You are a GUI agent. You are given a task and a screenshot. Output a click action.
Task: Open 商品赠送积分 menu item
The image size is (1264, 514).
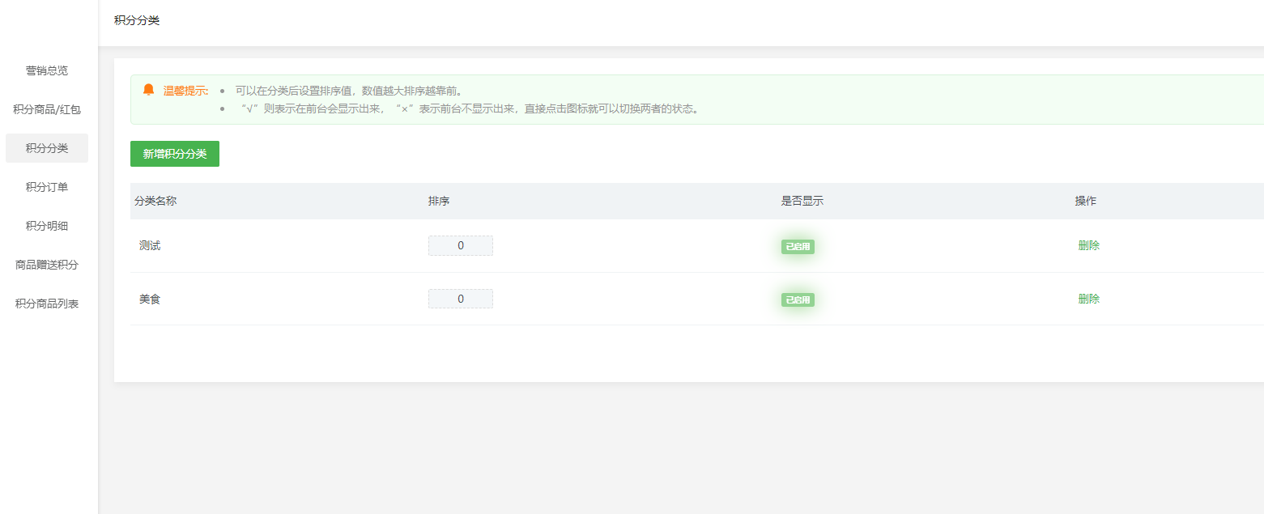click(47, 265)
